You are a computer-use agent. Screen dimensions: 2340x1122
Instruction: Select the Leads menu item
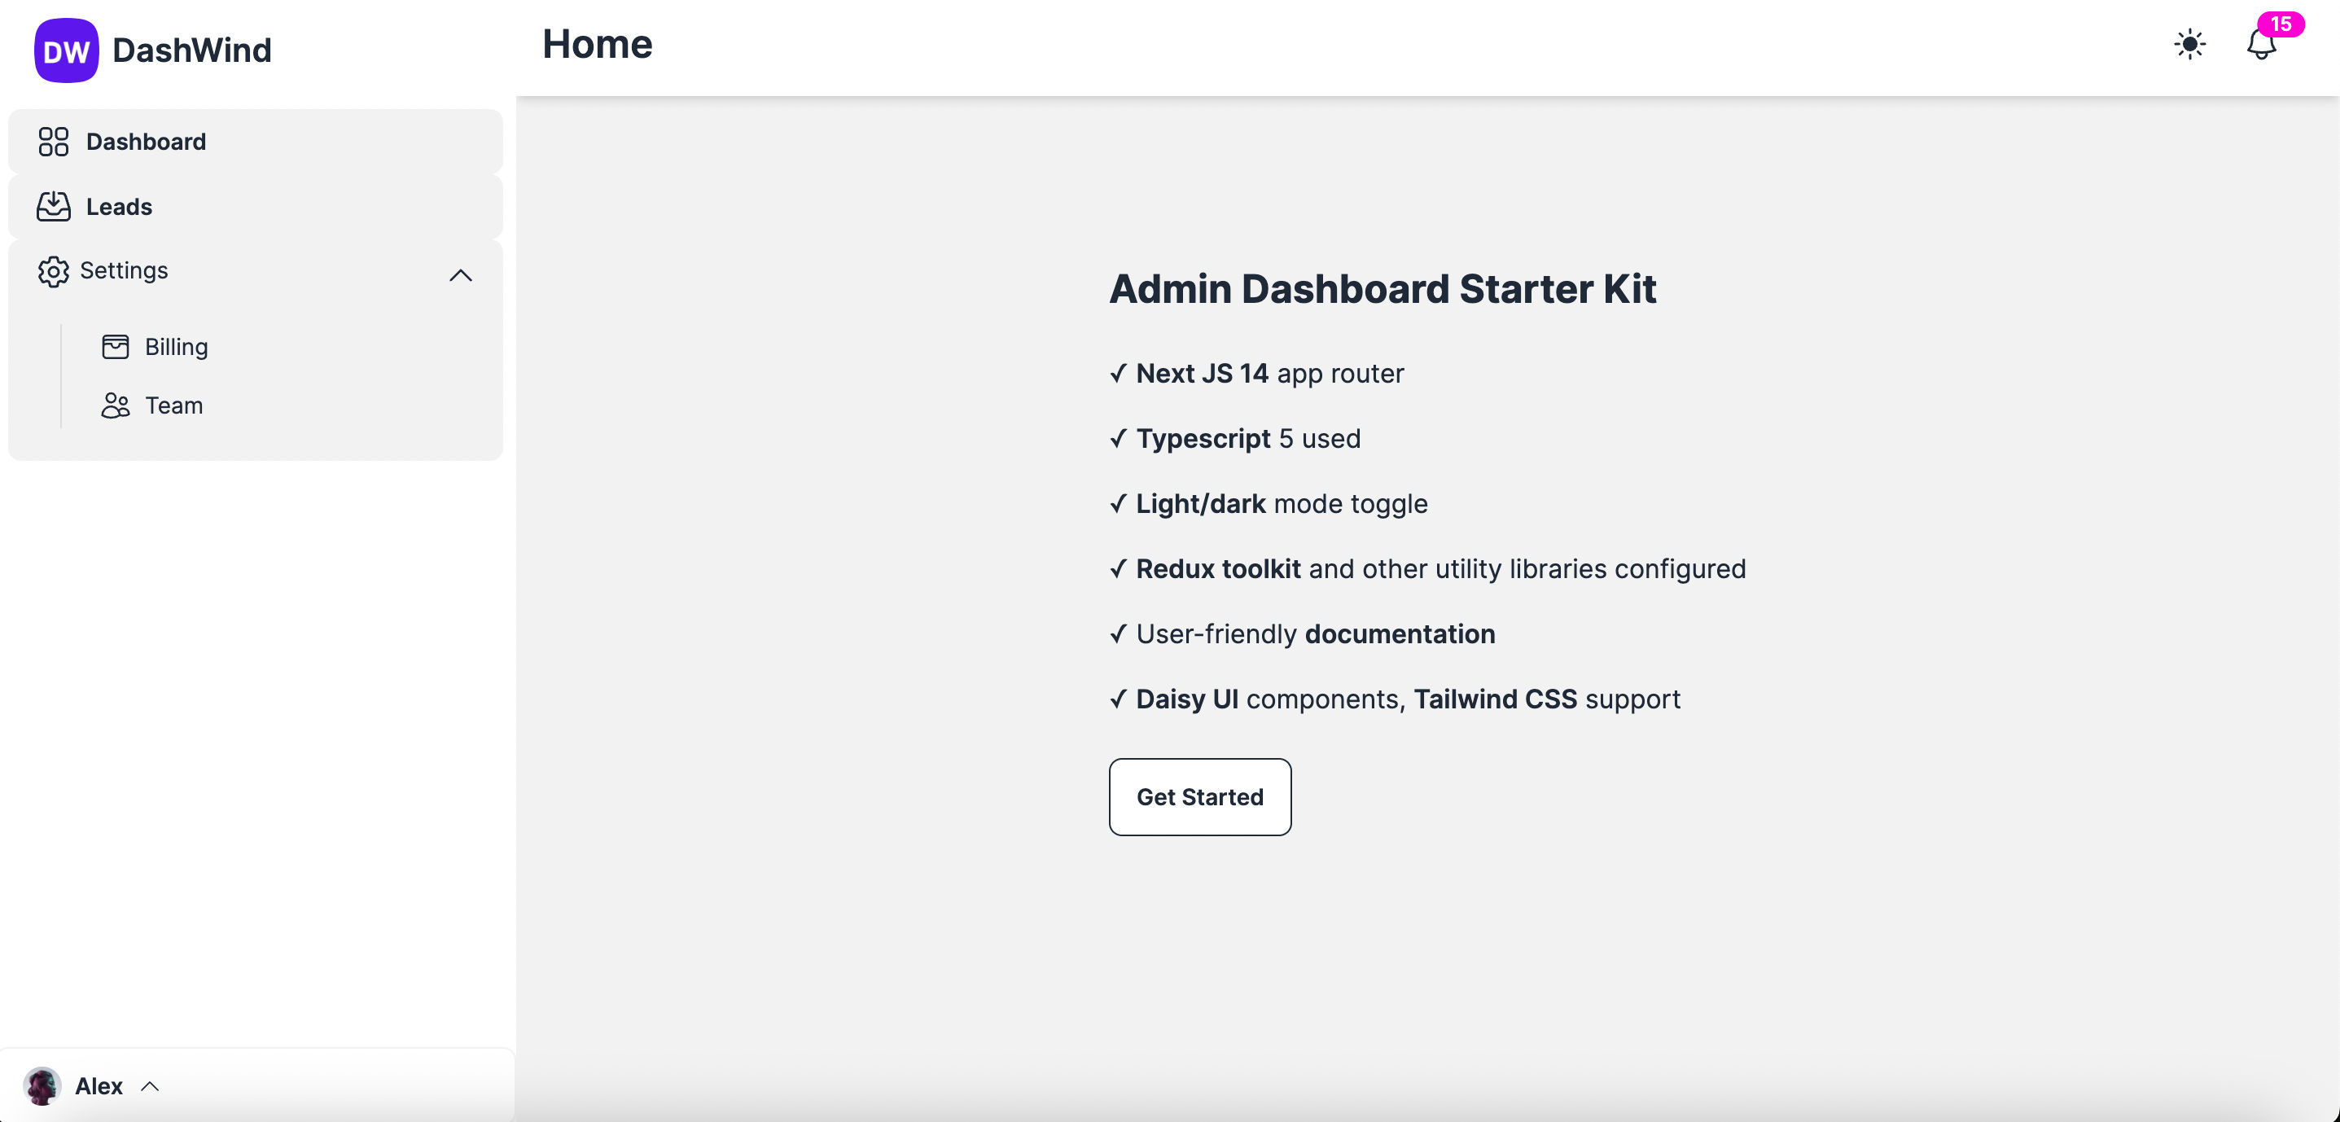(120, 206)
